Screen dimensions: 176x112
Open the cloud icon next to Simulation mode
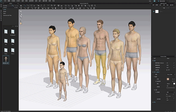tap(154, 1)
